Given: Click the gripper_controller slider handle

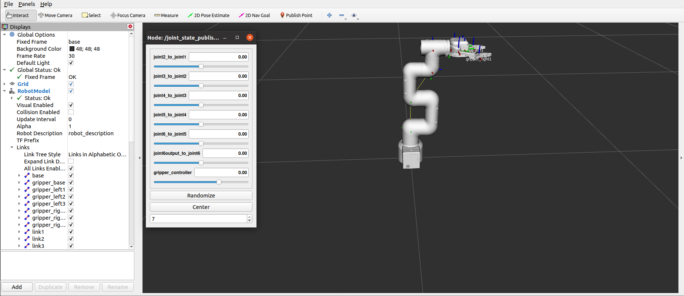Looking at the screenshot, I should (219, 182).
